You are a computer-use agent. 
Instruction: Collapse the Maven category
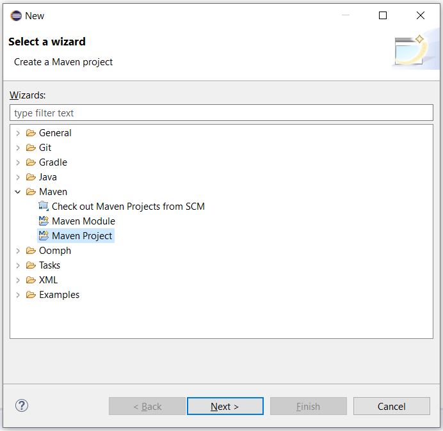(18, 192)
